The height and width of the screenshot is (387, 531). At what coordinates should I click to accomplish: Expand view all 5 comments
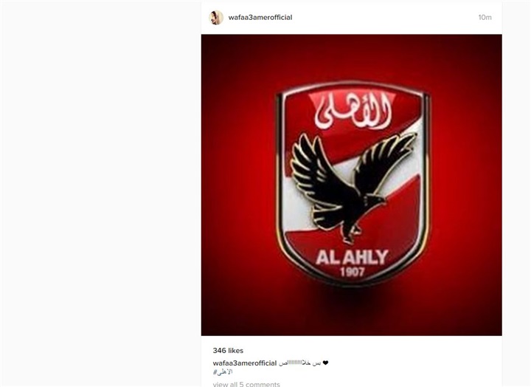click(246, 384)
